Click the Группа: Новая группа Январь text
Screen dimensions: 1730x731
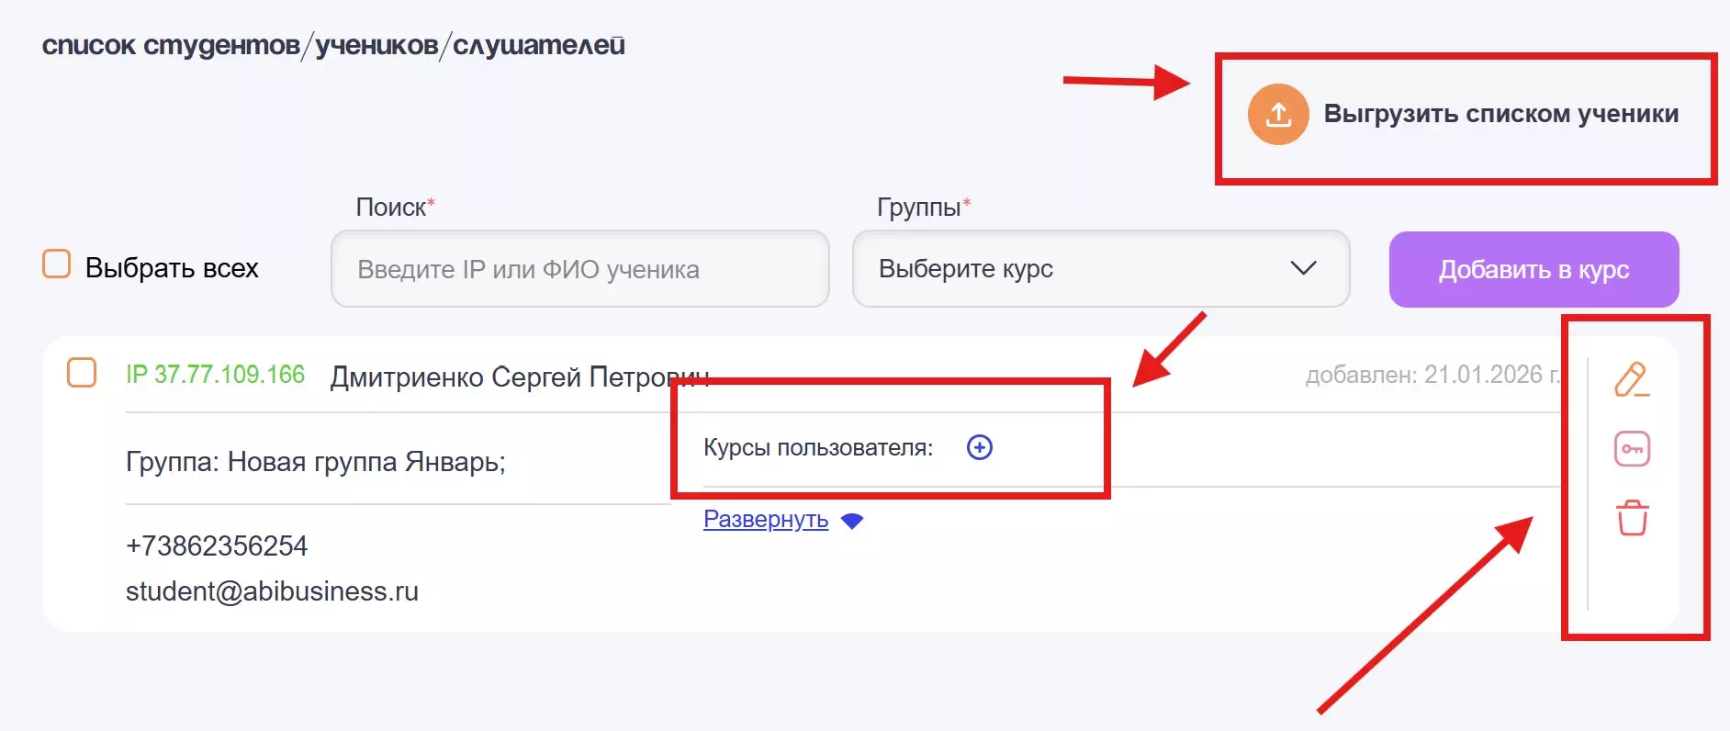point(315,461)
